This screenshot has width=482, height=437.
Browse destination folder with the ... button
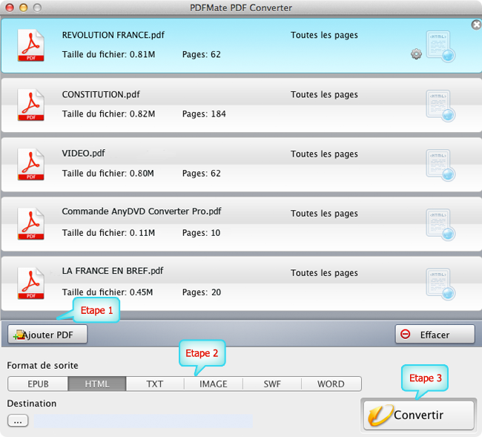tap(18, 421)
